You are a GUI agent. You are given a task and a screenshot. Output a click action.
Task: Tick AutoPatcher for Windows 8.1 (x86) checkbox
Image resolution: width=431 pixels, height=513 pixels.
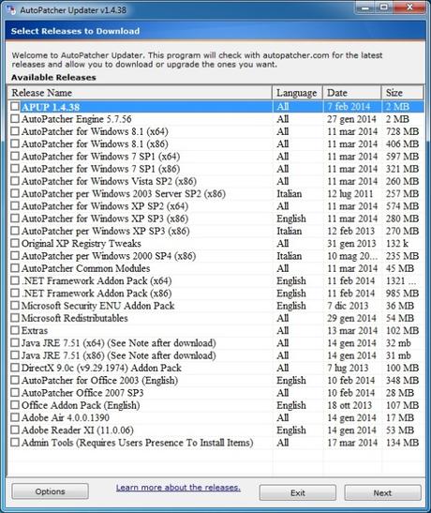pos(15,143)
